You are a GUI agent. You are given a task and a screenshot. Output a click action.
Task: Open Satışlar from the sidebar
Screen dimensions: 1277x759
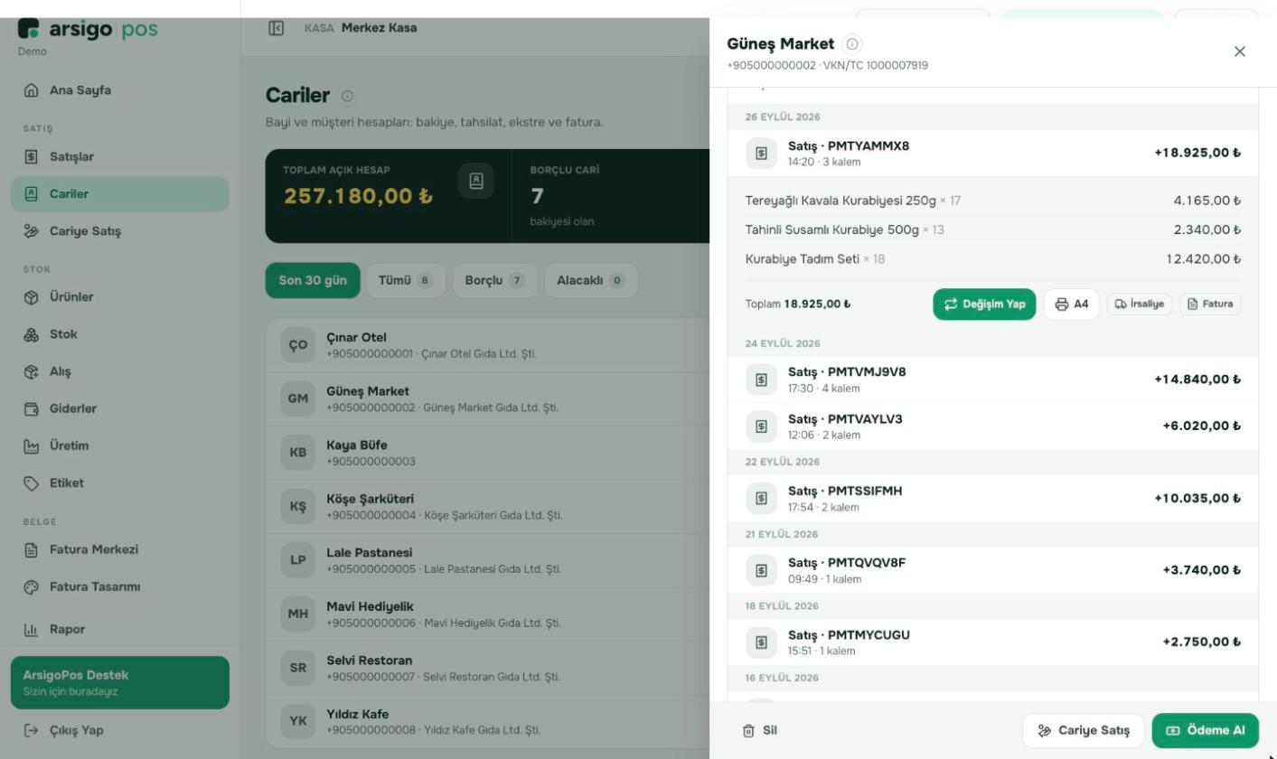pos(120,157)
